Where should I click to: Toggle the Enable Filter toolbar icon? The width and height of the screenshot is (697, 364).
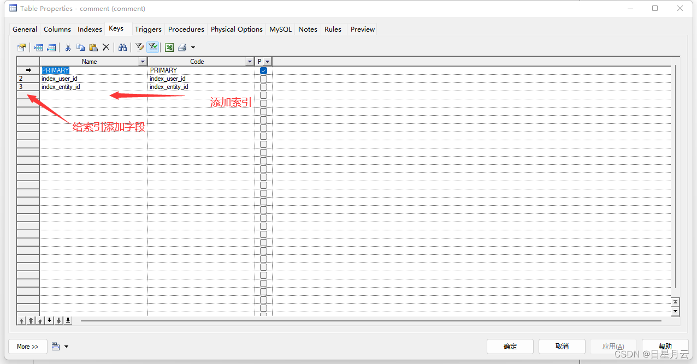click(153, 47)
